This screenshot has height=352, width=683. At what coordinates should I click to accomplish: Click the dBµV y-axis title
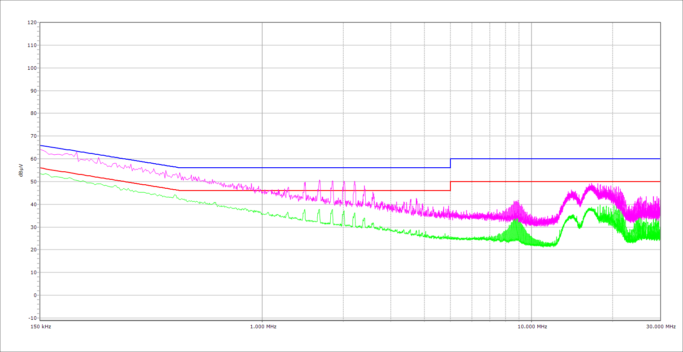click(21, 171)
